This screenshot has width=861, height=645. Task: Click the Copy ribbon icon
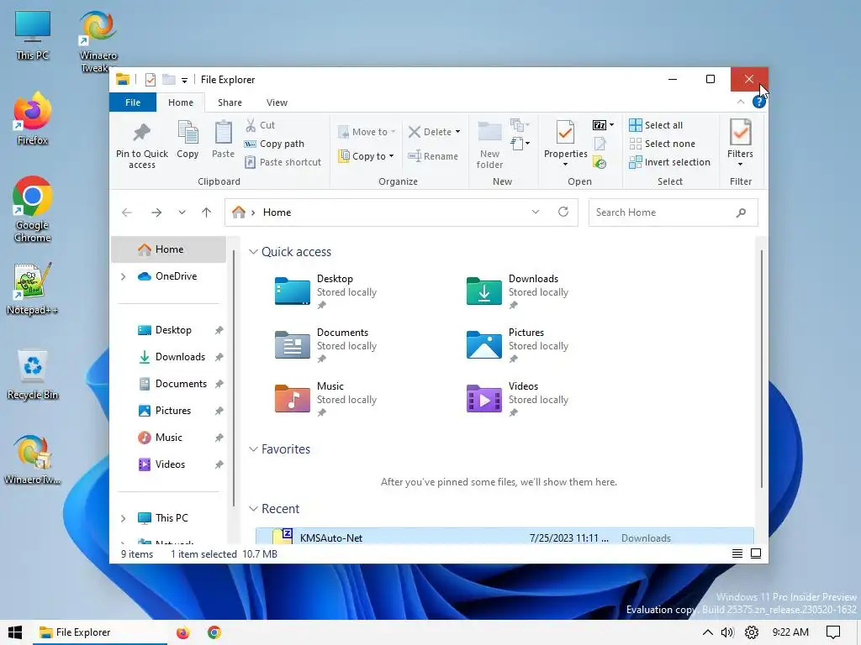(x=188, y=133)
